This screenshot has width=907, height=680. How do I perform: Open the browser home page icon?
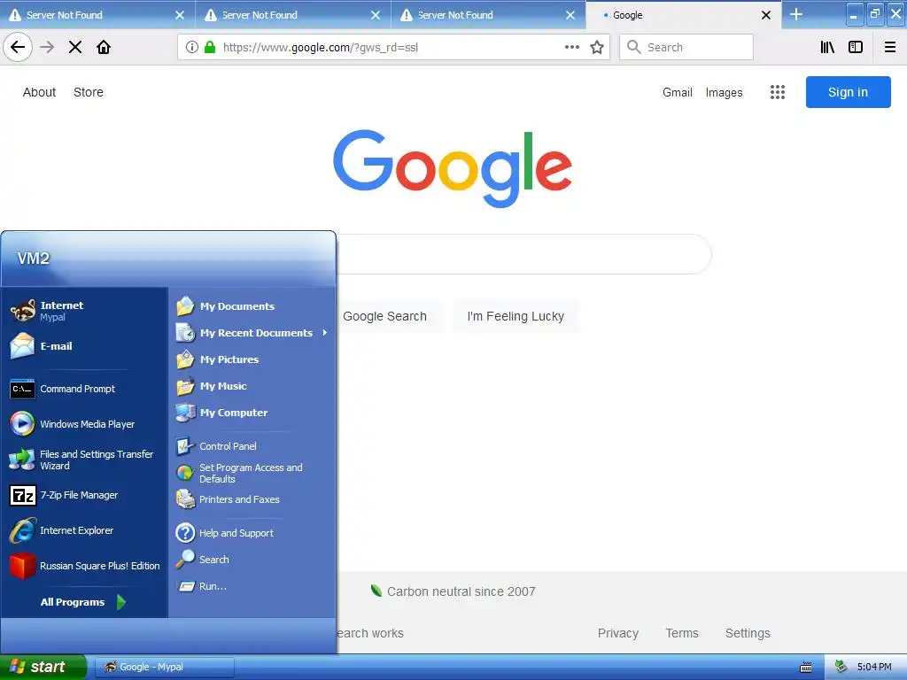pyautogui.click(x=104, y=47)
